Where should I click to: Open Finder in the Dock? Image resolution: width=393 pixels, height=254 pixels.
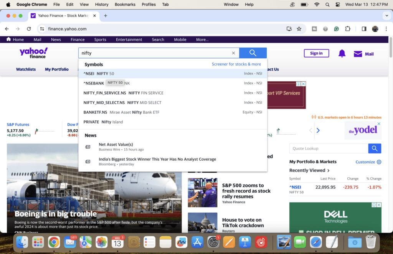[22, 242]
